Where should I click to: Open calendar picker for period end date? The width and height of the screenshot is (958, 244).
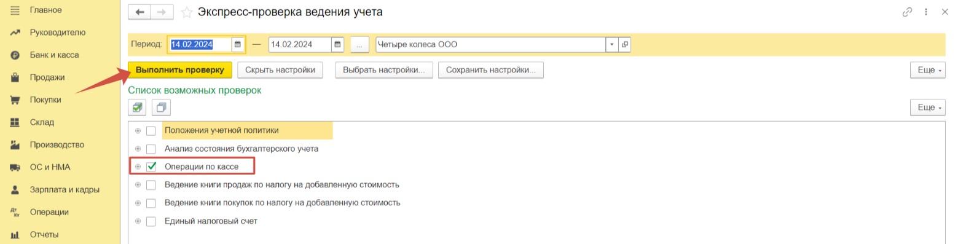337,44
